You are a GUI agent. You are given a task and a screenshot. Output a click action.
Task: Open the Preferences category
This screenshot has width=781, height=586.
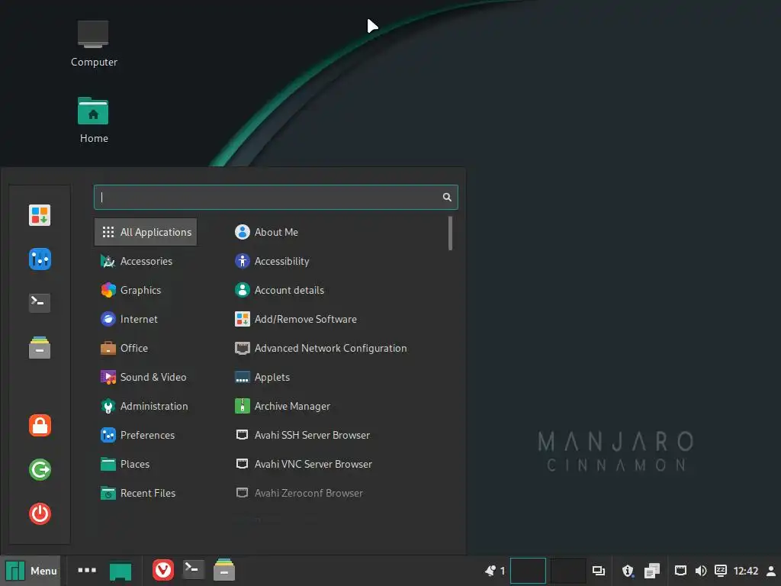pos(146,435)
